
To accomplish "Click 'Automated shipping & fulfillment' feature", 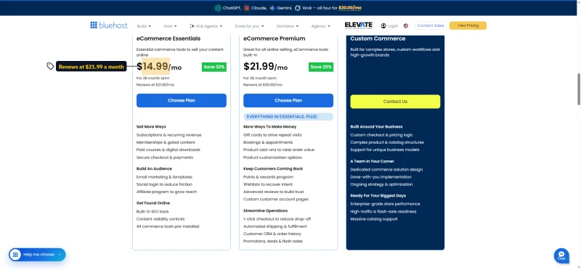I will coord(275,226).
